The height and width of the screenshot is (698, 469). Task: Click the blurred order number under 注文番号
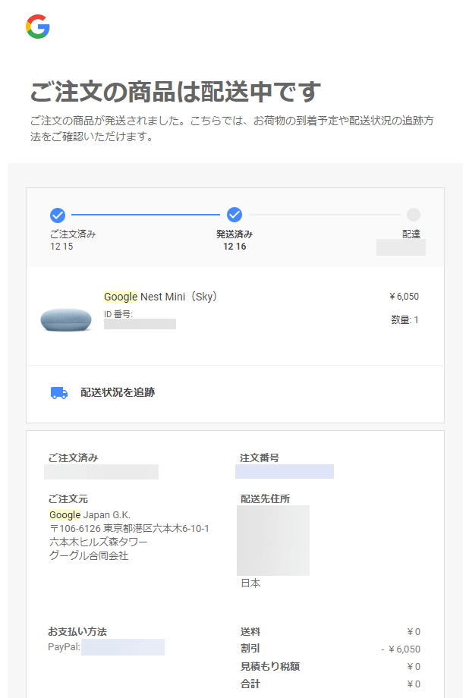coord(285,471)
